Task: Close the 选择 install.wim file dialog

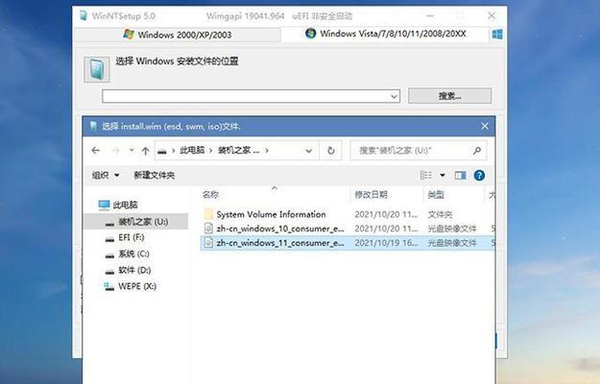Action: tap(485, 126)
